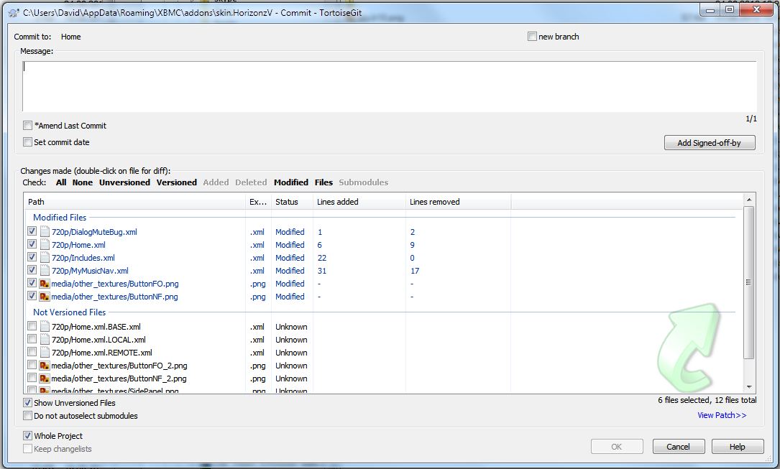Toggle the Whole Project checkbox
The height and width of the screenshot is (469, 780).
(28, 436)
